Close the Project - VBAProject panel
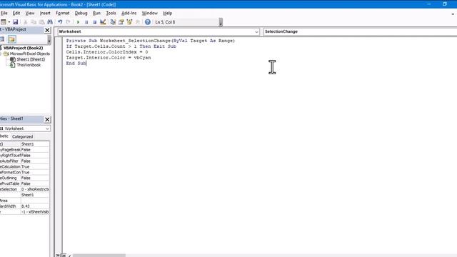This screenshot has width=457, height=257. (x=47, y=30)
